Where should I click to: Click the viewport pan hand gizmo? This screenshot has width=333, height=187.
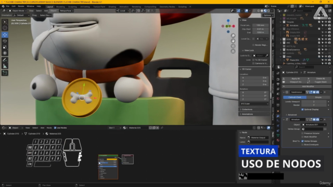233,41
